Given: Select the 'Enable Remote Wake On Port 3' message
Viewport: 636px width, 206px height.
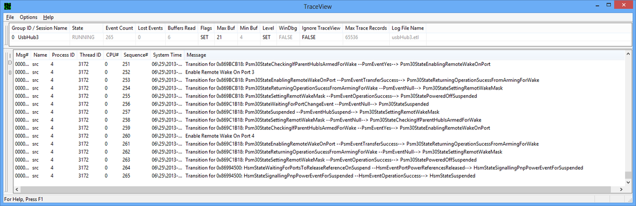Looking at the screenshot, I should point(220,72).
